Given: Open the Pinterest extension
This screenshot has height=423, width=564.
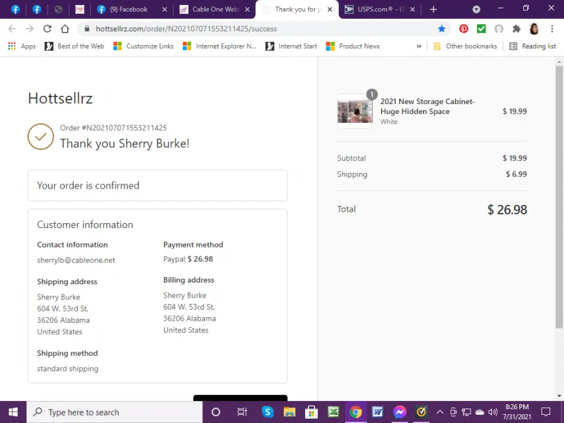Looking at the screenshot, I should [x=464, y=29].
